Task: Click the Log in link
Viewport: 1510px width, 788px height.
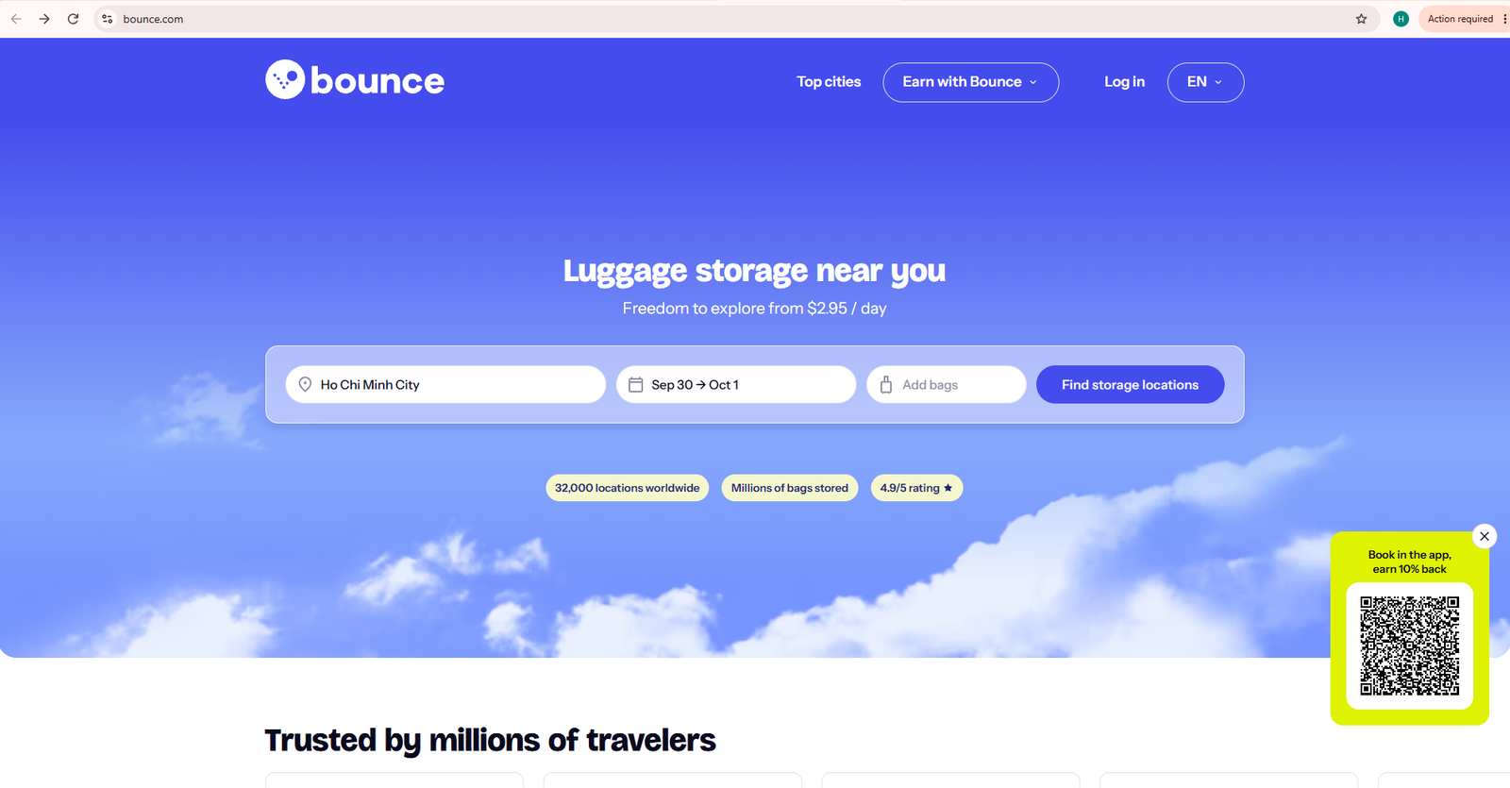Action: coord(1124,82)
